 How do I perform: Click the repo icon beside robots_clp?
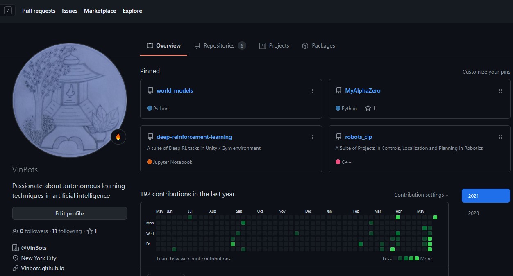coord(339,137)
